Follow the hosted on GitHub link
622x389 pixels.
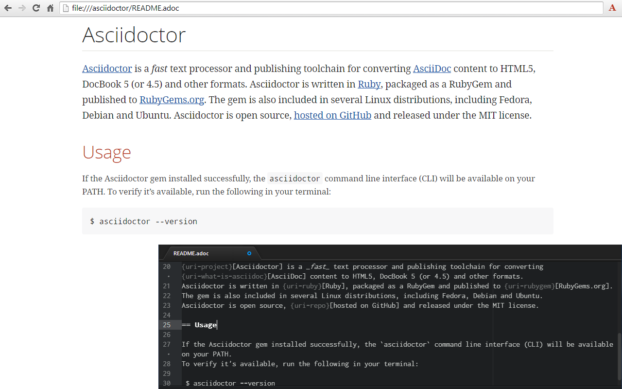click(332, 115)
